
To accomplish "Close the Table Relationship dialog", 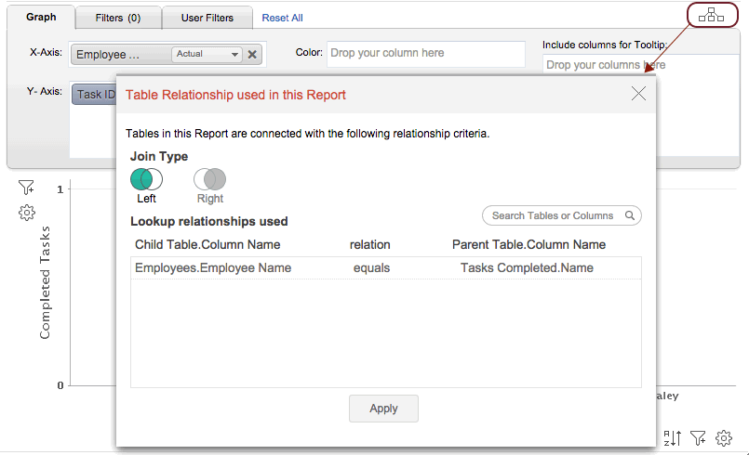I will [638, 93].
